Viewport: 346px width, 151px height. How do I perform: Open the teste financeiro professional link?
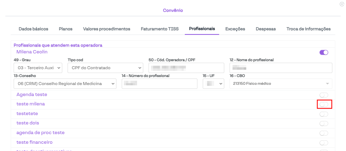click(x=34, y=142)
